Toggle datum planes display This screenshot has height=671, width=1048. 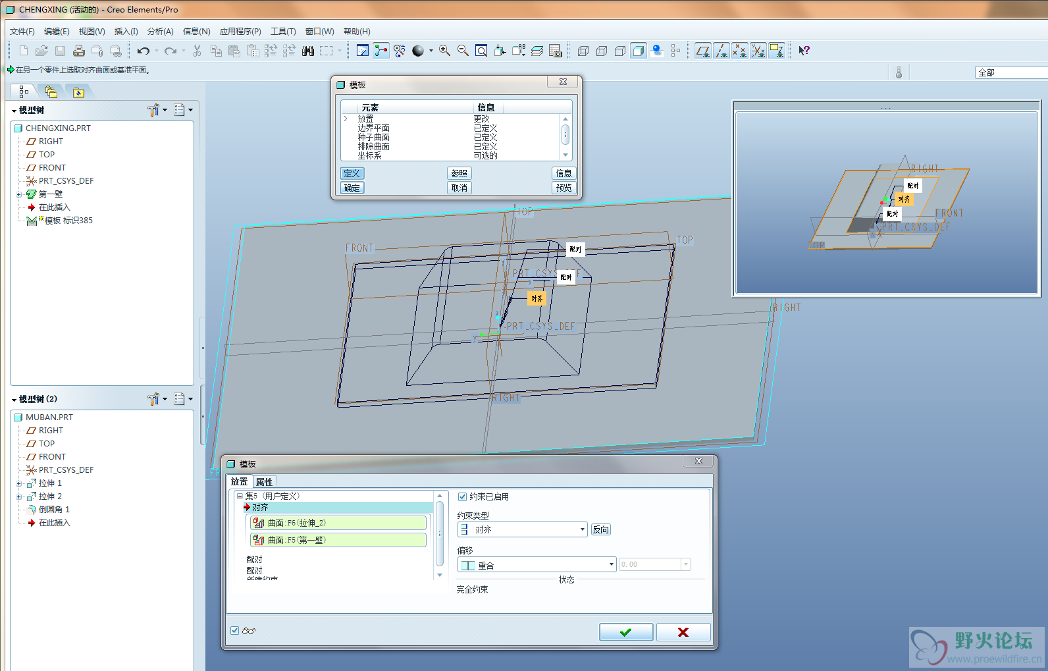click(703, 51)
